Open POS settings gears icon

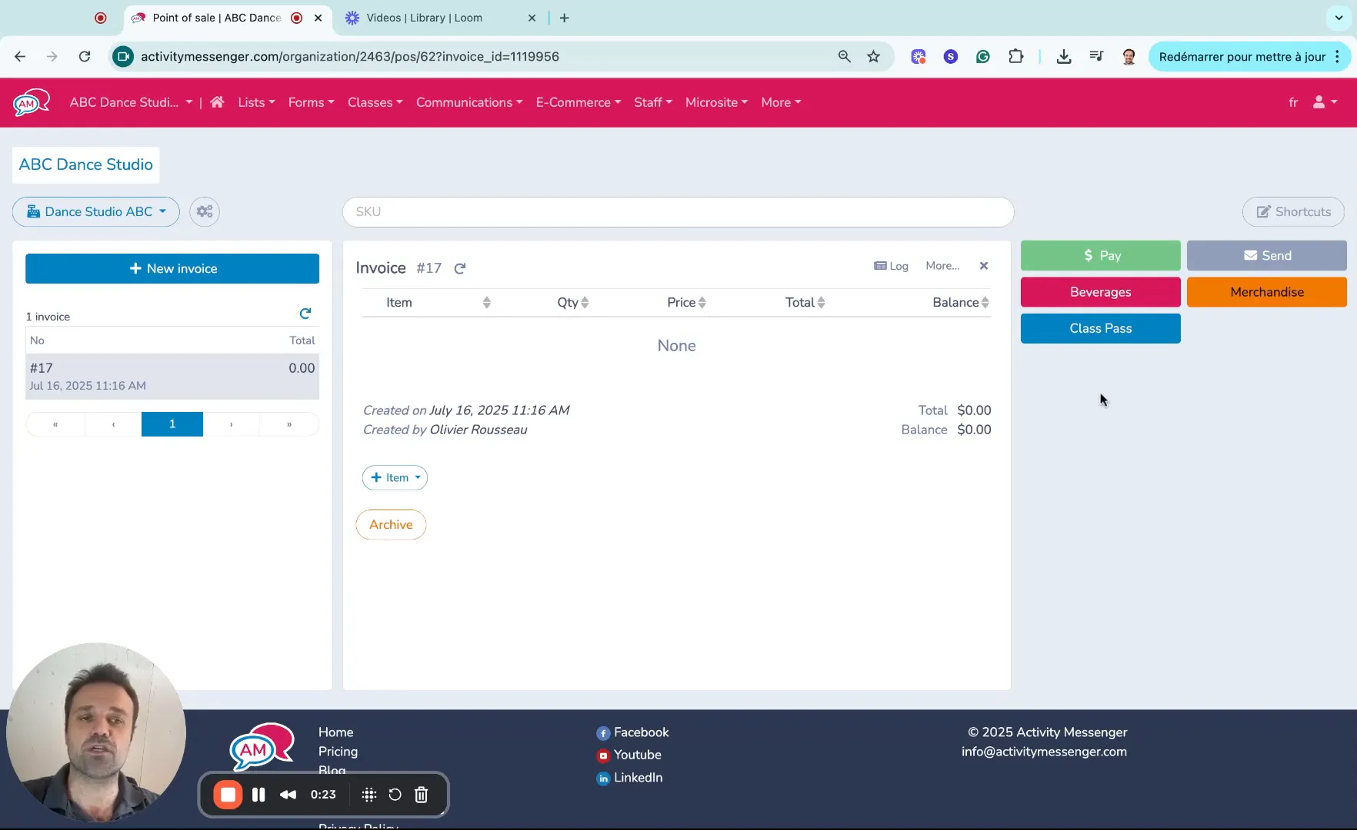click(205, 211)
